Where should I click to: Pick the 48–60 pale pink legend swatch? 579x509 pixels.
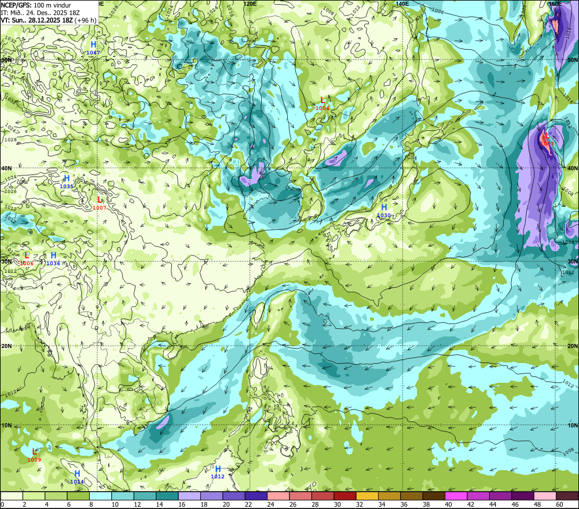tap(545, 496)
